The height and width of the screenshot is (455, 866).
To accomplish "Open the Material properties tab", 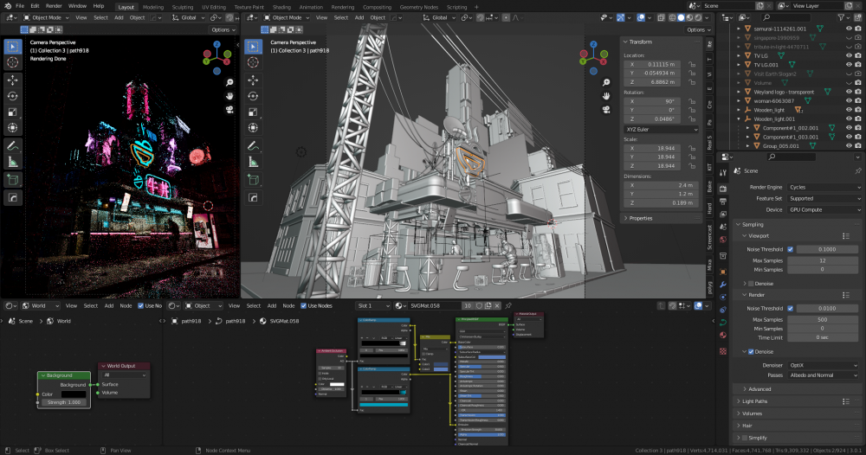I will (723, 336).
